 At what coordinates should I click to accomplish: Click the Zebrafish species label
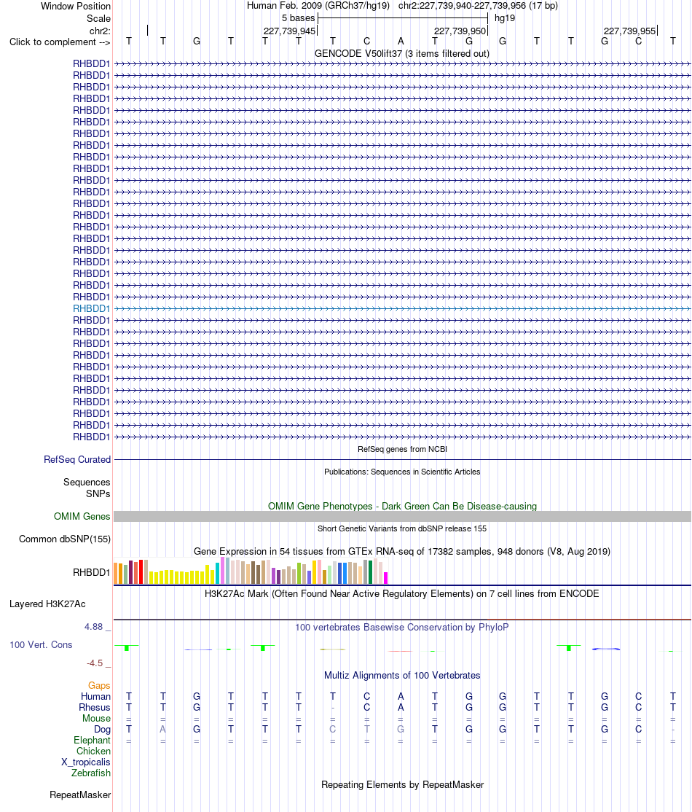(91, 773)
